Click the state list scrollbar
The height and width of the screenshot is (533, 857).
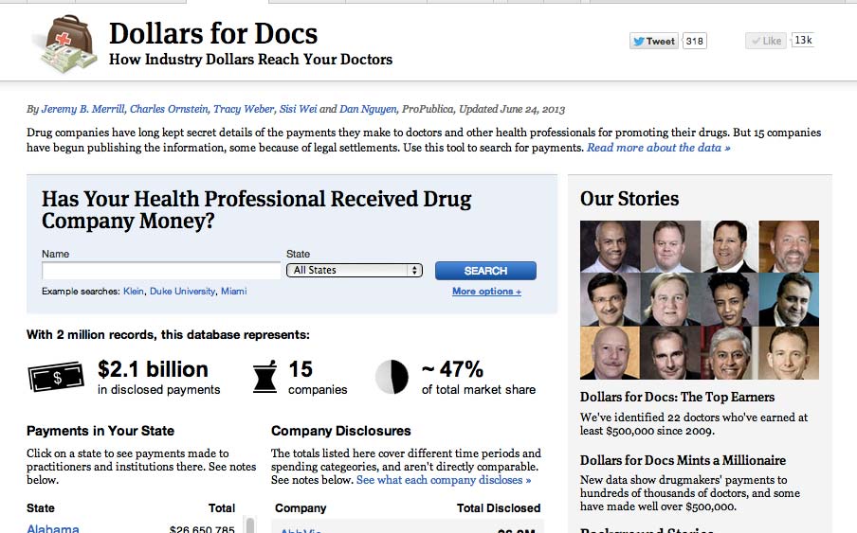pos(249,524)
